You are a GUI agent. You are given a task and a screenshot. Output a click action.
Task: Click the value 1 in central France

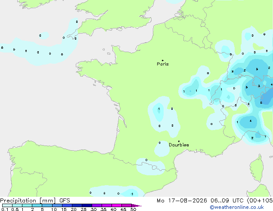point(159,109)
